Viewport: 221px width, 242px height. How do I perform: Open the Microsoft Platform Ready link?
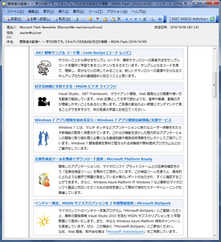(x=93, y=159)
